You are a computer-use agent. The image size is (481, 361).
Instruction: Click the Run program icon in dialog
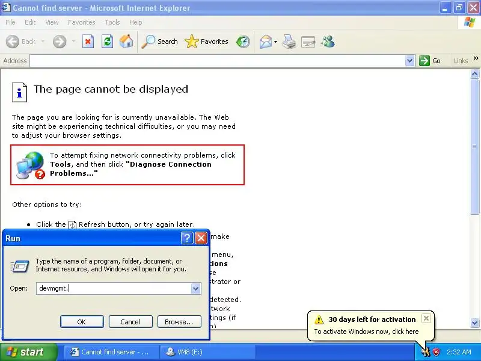(x=20, y=266)
